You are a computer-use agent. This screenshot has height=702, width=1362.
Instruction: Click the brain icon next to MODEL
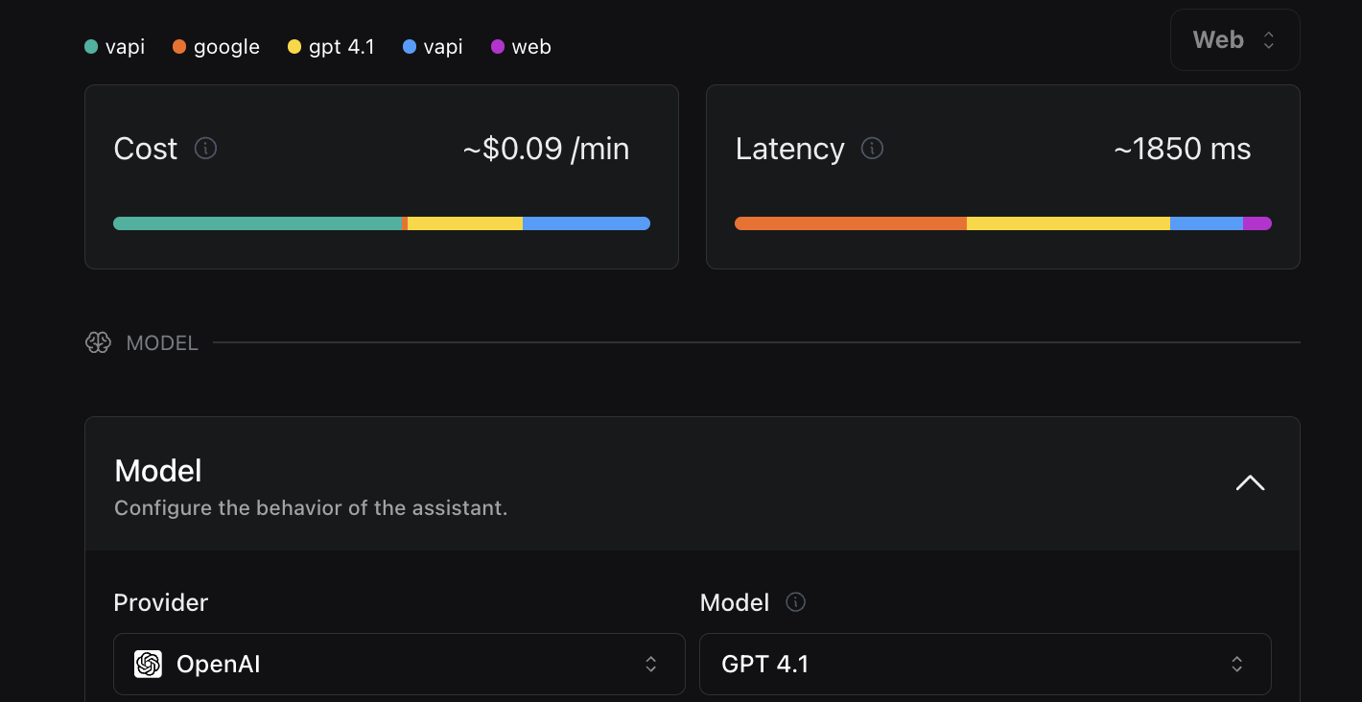[x=98, y=342]
